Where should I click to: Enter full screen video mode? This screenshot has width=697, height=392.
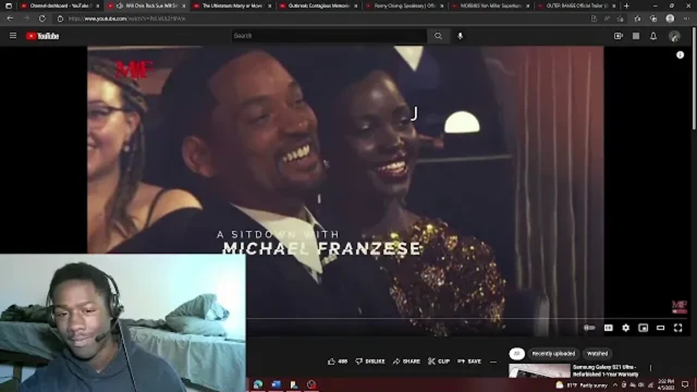(678, 328)
